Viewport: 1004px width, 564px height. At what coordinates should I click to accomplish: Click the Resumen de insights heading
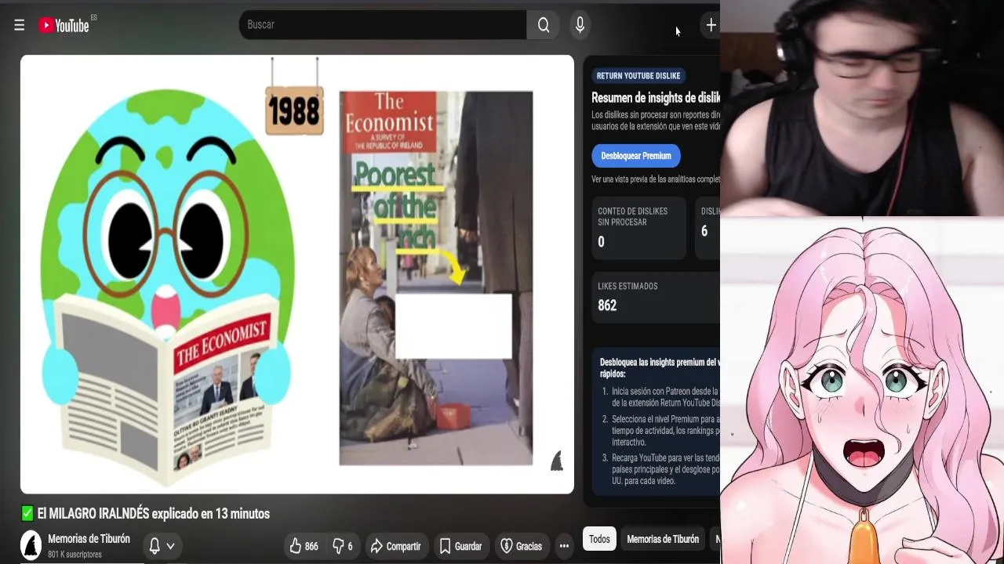pyautogui.click(x=655, y=98)
